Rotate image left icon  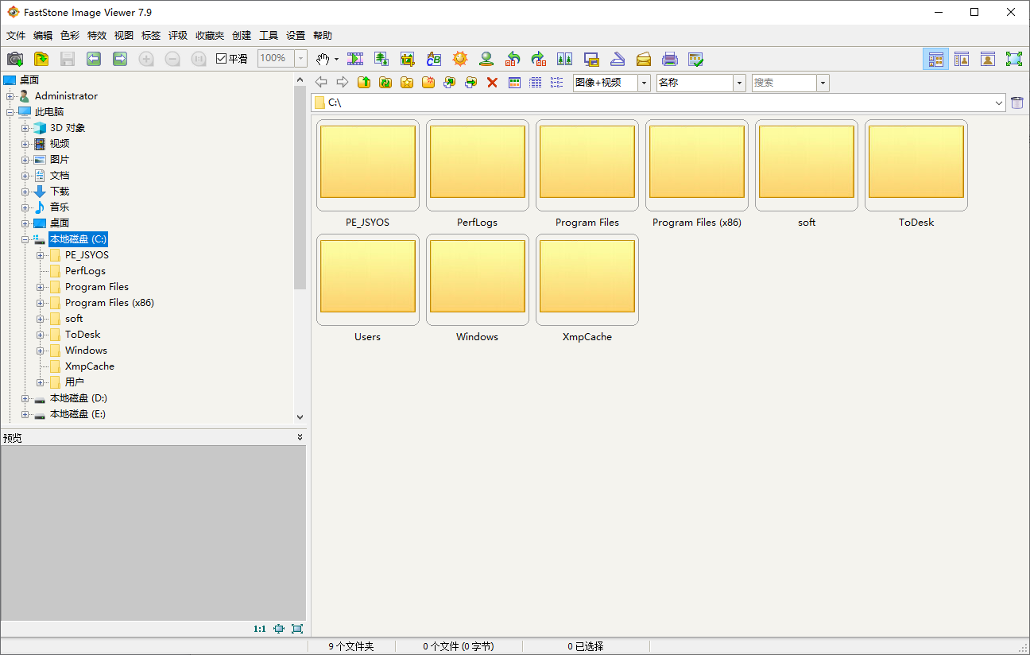click(513, 59)
